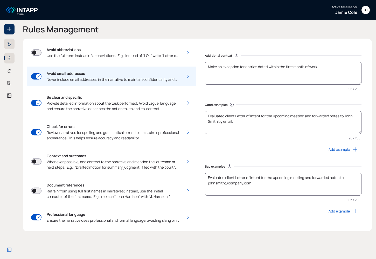
Task: Expand Professional language chevron
Action: coord(188,217)
